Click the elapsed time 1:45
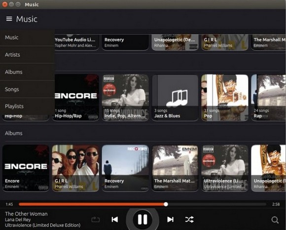The image size is (286, 230). (x=9, y=204)
